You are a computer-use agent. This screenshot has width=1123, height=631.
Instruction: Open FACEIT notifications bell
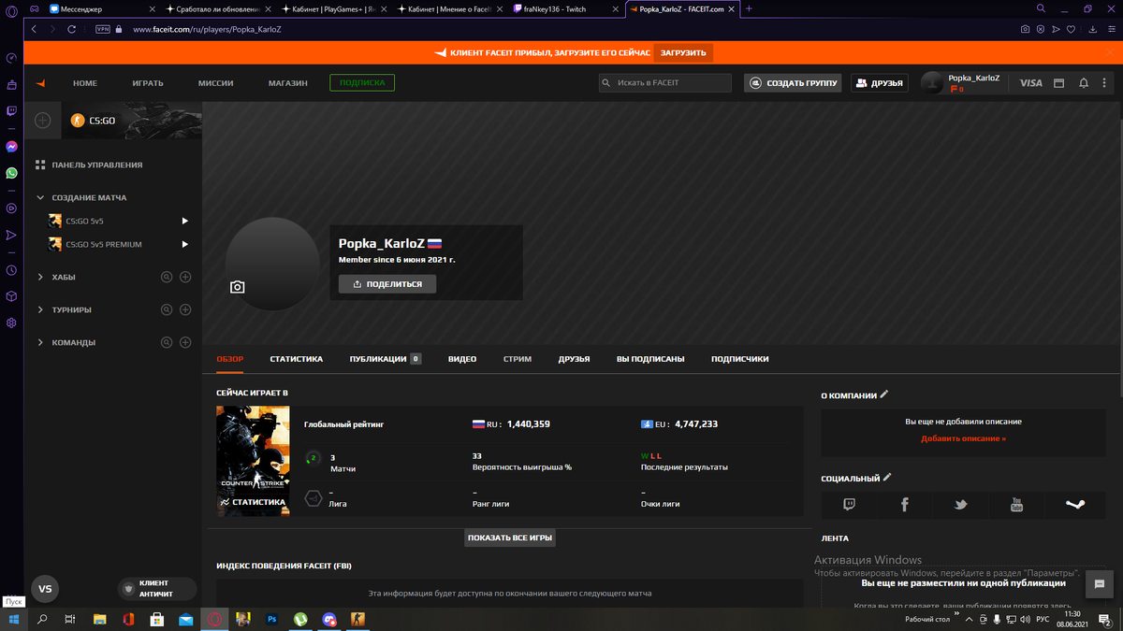[x=1084, y=83]
